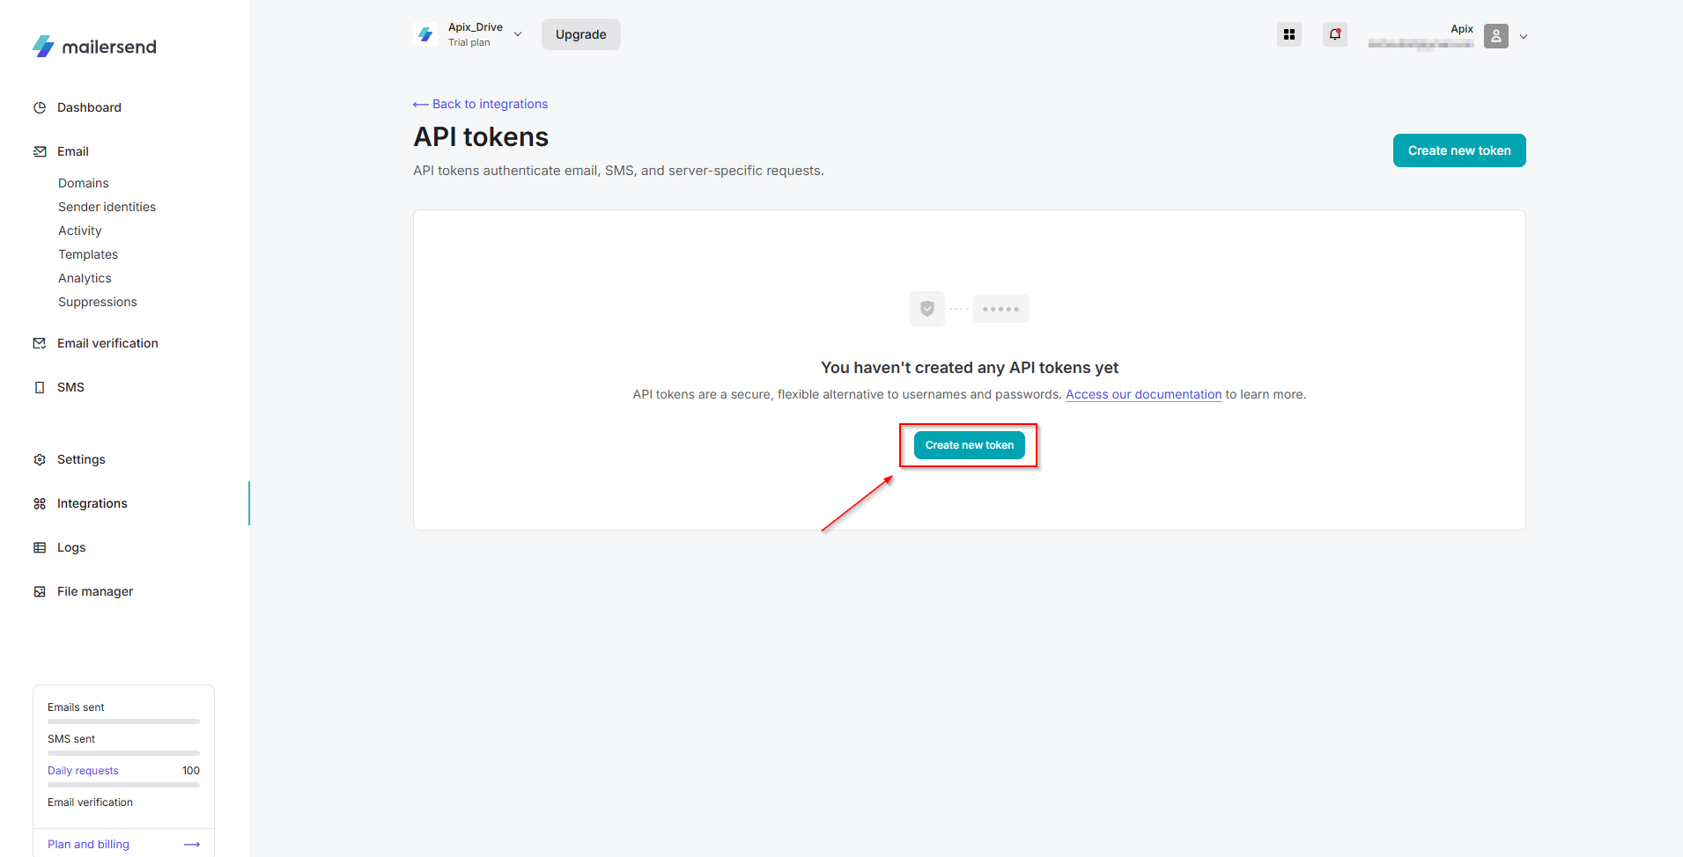Open Sender identities
1683x857 pixels.
pyautogui.click(x=107, y=207)
